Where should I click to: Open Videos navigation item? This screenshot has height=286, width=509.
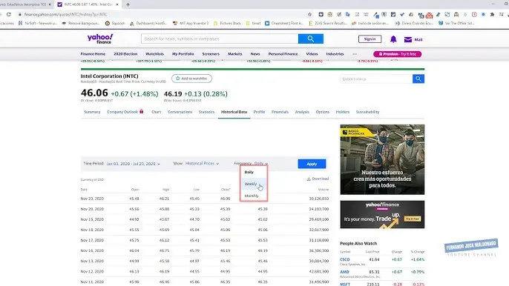(x=312, y=54)
